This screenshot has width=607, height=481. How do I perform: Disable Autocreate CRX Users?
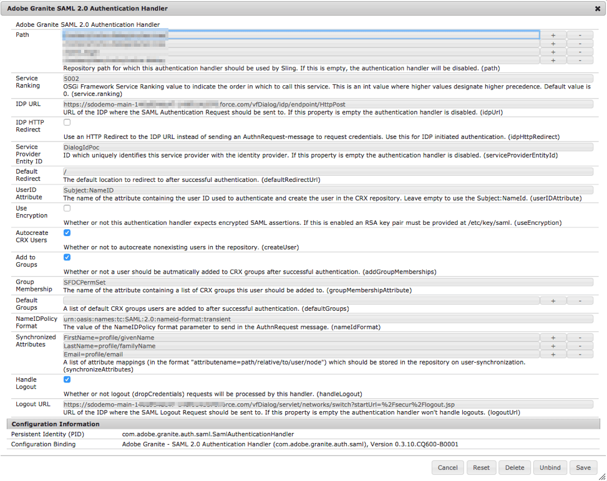[x=66, y=232]
